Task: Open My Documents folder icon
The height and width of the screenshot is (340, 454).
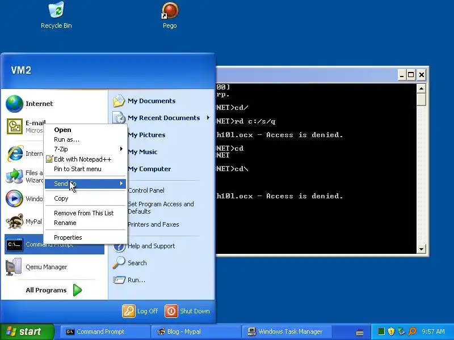Action: (x=119, y=101)
